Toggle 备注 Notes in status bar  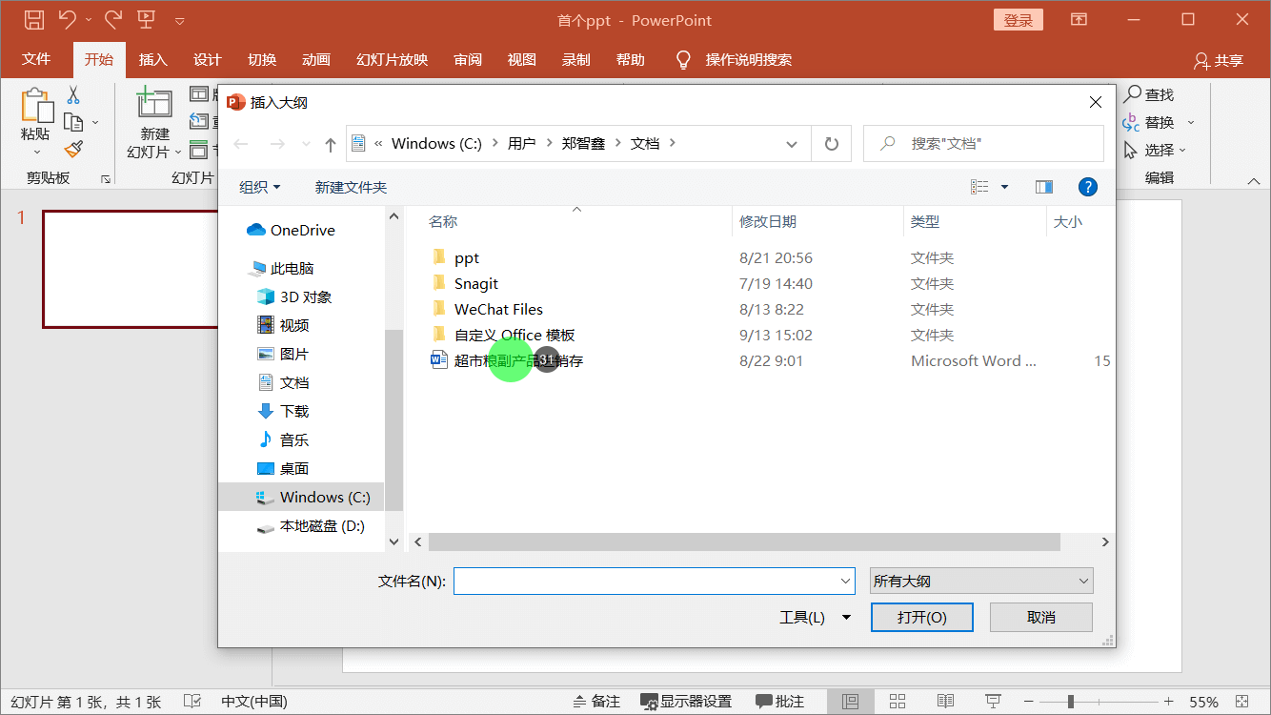tap(595, 702)
